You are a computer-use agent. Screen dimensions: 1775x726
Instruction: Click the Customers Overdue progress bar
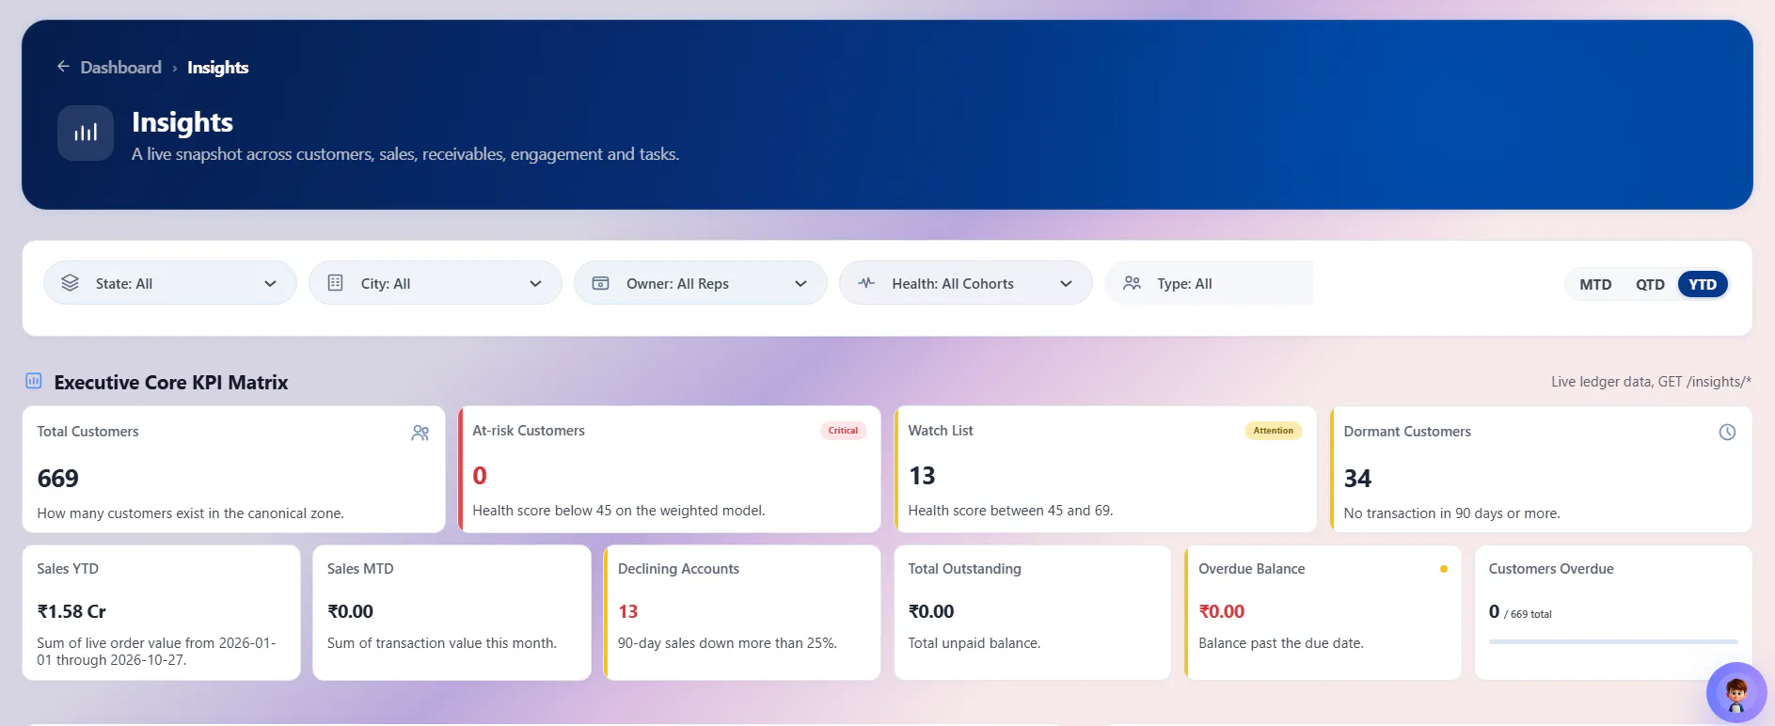[x=1613, y=642]
